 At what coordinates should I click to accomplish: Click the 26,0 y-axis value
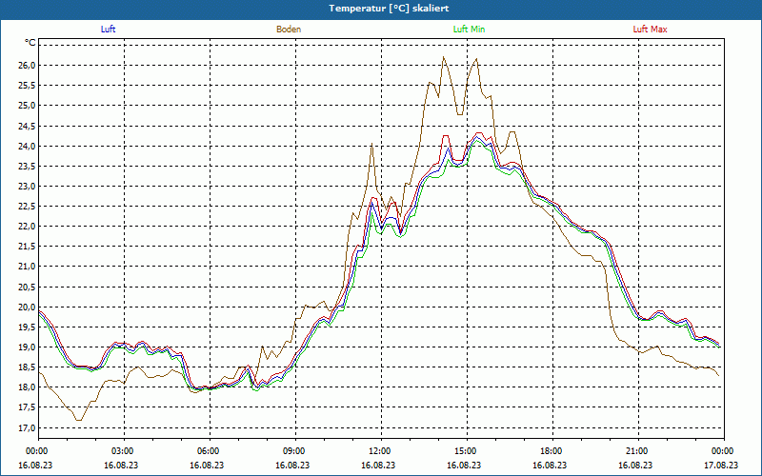(x=27, y=66)
